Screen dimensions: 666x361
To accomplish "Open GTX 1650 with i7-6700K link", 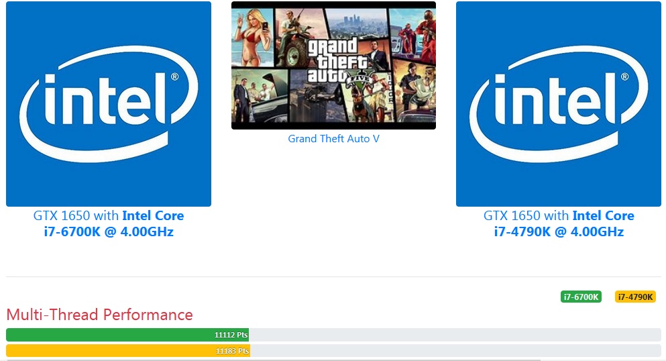I will pos(108,223).
